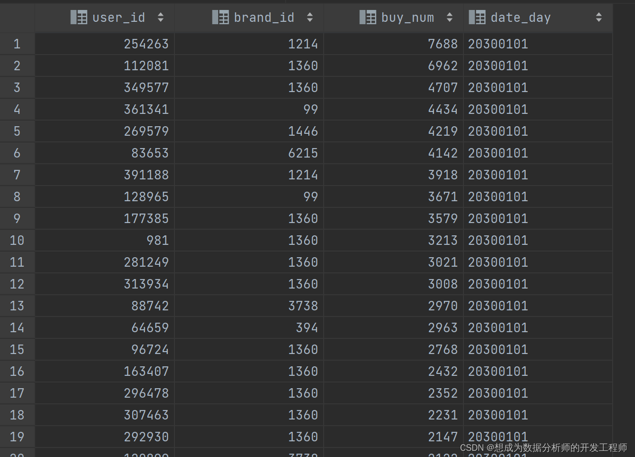Image resolution: width=635 pixels, height=457 pixels.
Task: Click buy_num cell 4142
Action: pos(394,153)
